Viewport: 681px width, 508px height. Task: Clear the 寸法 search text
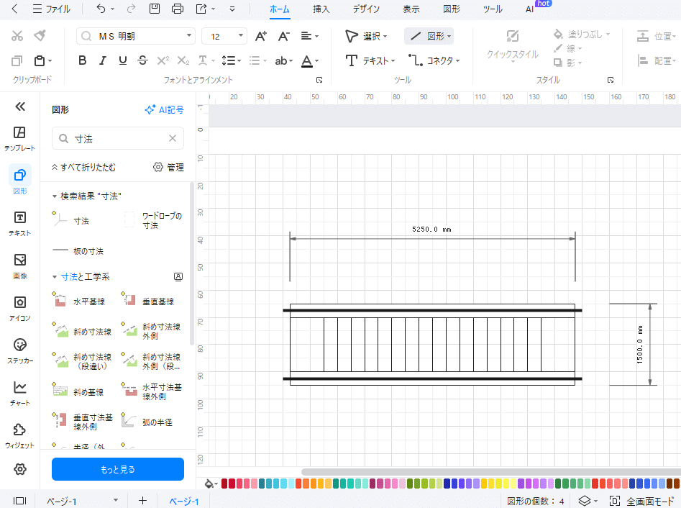click(173, 138)
